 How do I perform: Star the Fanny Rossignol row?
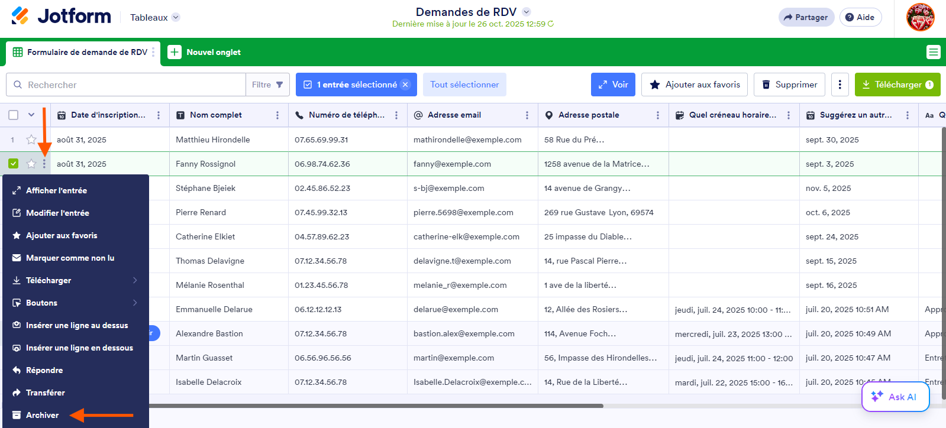31,164
